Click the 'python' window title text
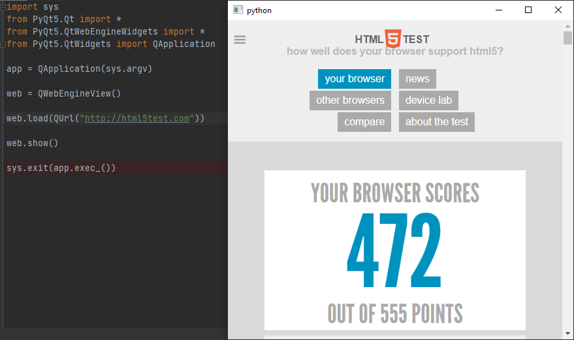Image resolution: width=574 pixels, height=340 pixels. (x=259, y=10)
